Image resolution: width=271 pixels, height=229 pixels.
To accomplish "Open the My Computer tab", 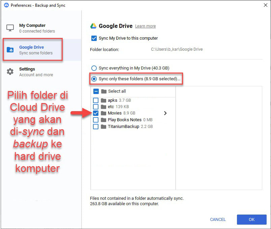I will (x=41, y=28).
